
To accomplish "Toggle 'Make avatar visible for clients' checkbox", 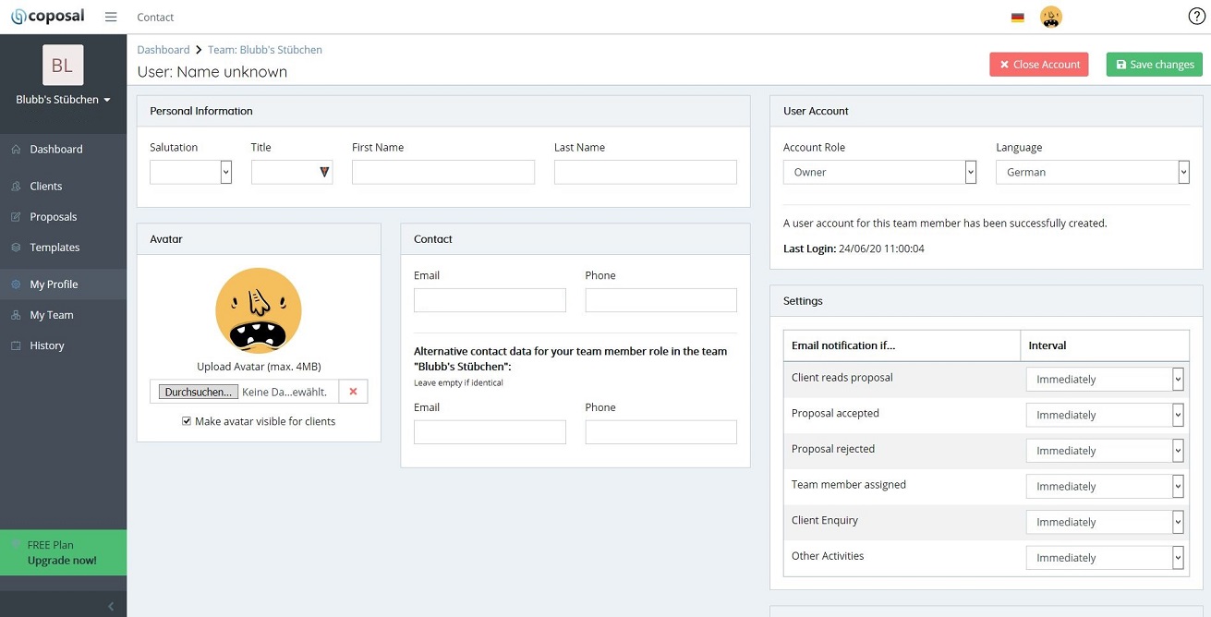I will 187,421.
